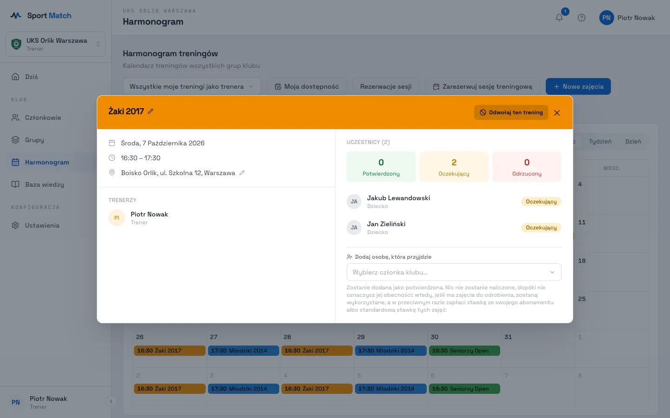The height and width of the screenshot is (418, 670).
Task: Open 19:30 Seniorzy Open event on day 30
Action: tap(464, 351)
